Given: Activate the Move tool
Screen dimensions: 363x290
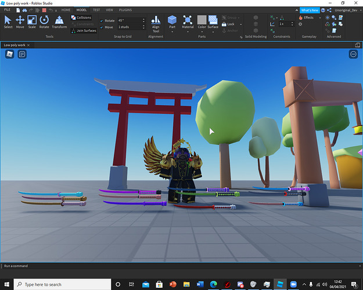Looking at the screenshot, I should pyautogui.click(x=20, y=22).
